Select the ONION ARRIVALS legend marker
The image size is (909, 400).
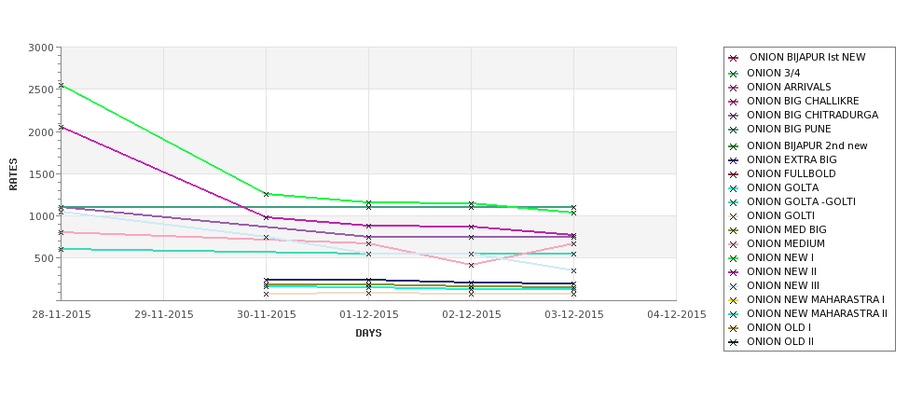pos(734,88)
